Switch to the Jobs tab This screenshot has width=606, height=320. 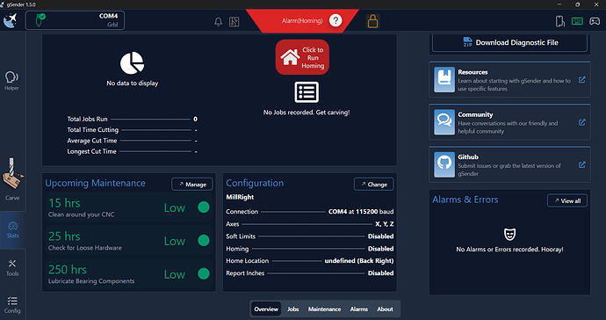293,309
